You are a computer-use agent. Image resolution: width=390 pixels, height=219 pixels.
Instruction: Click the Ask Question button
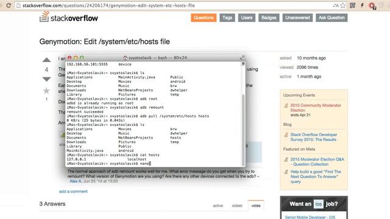[331, 18]
